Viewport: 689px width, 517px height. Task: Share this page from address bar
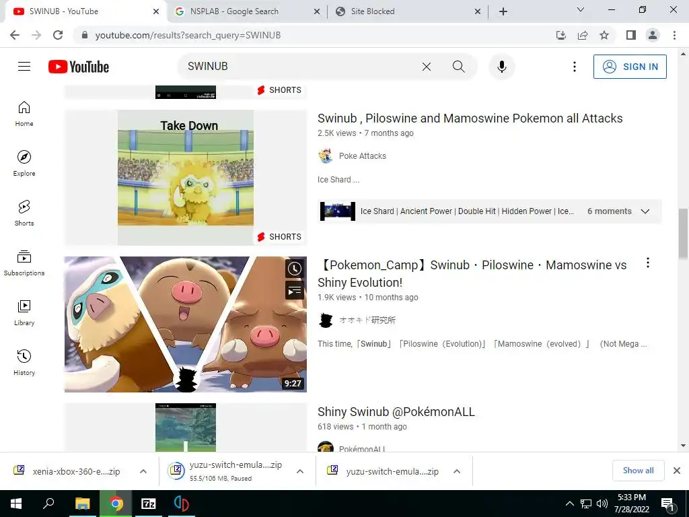click(x=583, y=35)
